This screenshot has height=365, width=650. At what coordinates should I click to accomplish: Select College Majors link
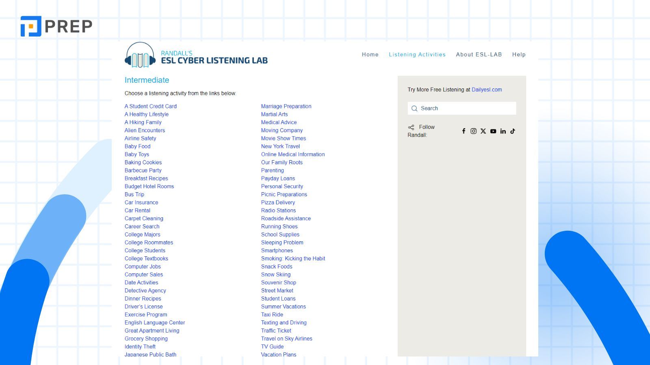142,234
